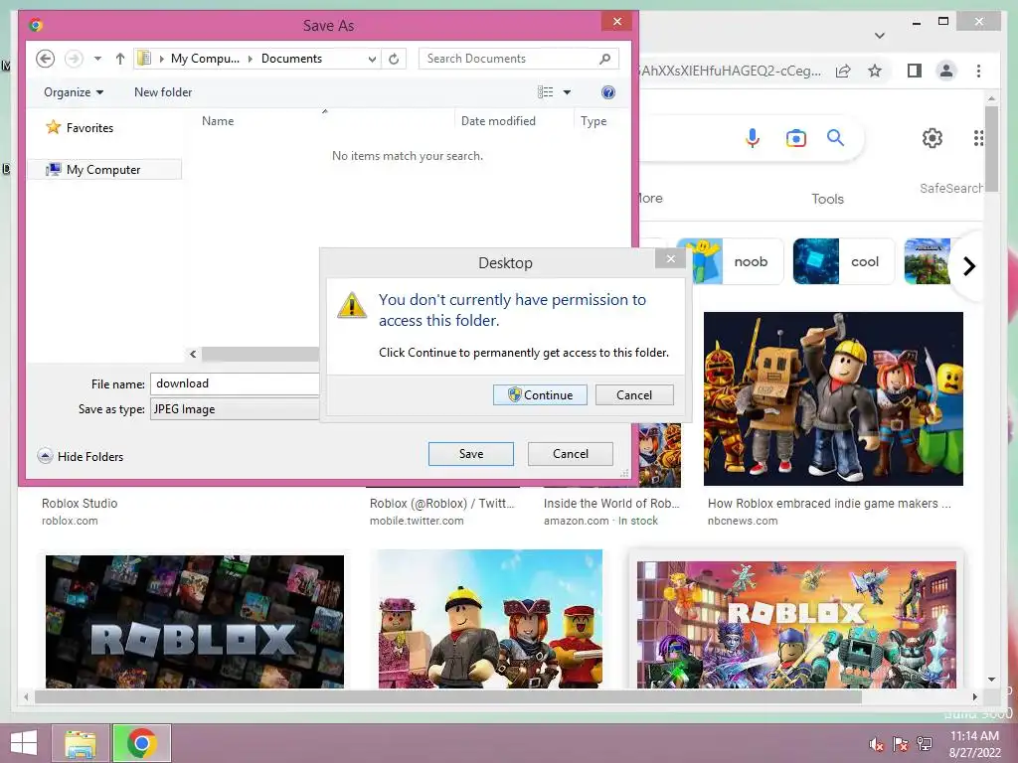1018x763 pixels.
Task: Start Google voice search microphone
Action: (753, 137)
